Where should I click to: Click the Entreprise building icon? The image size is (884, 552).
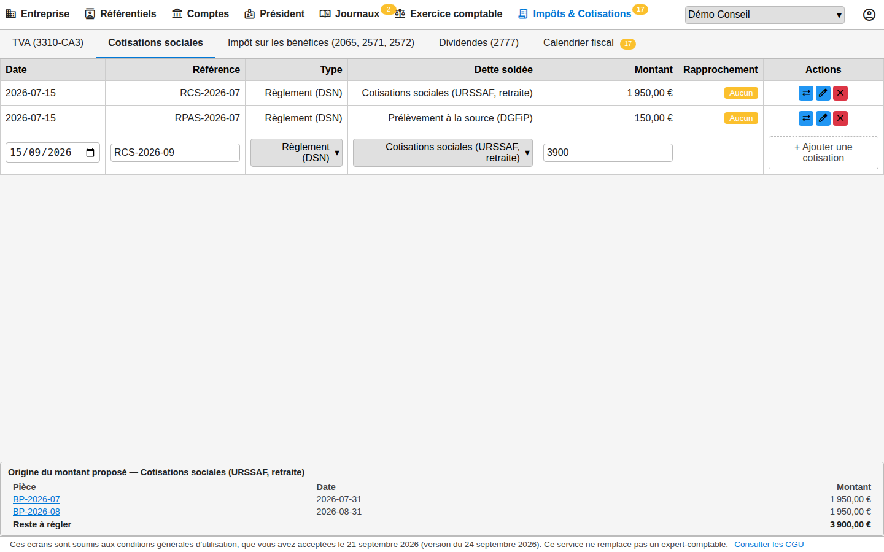[x=11, y=13]
